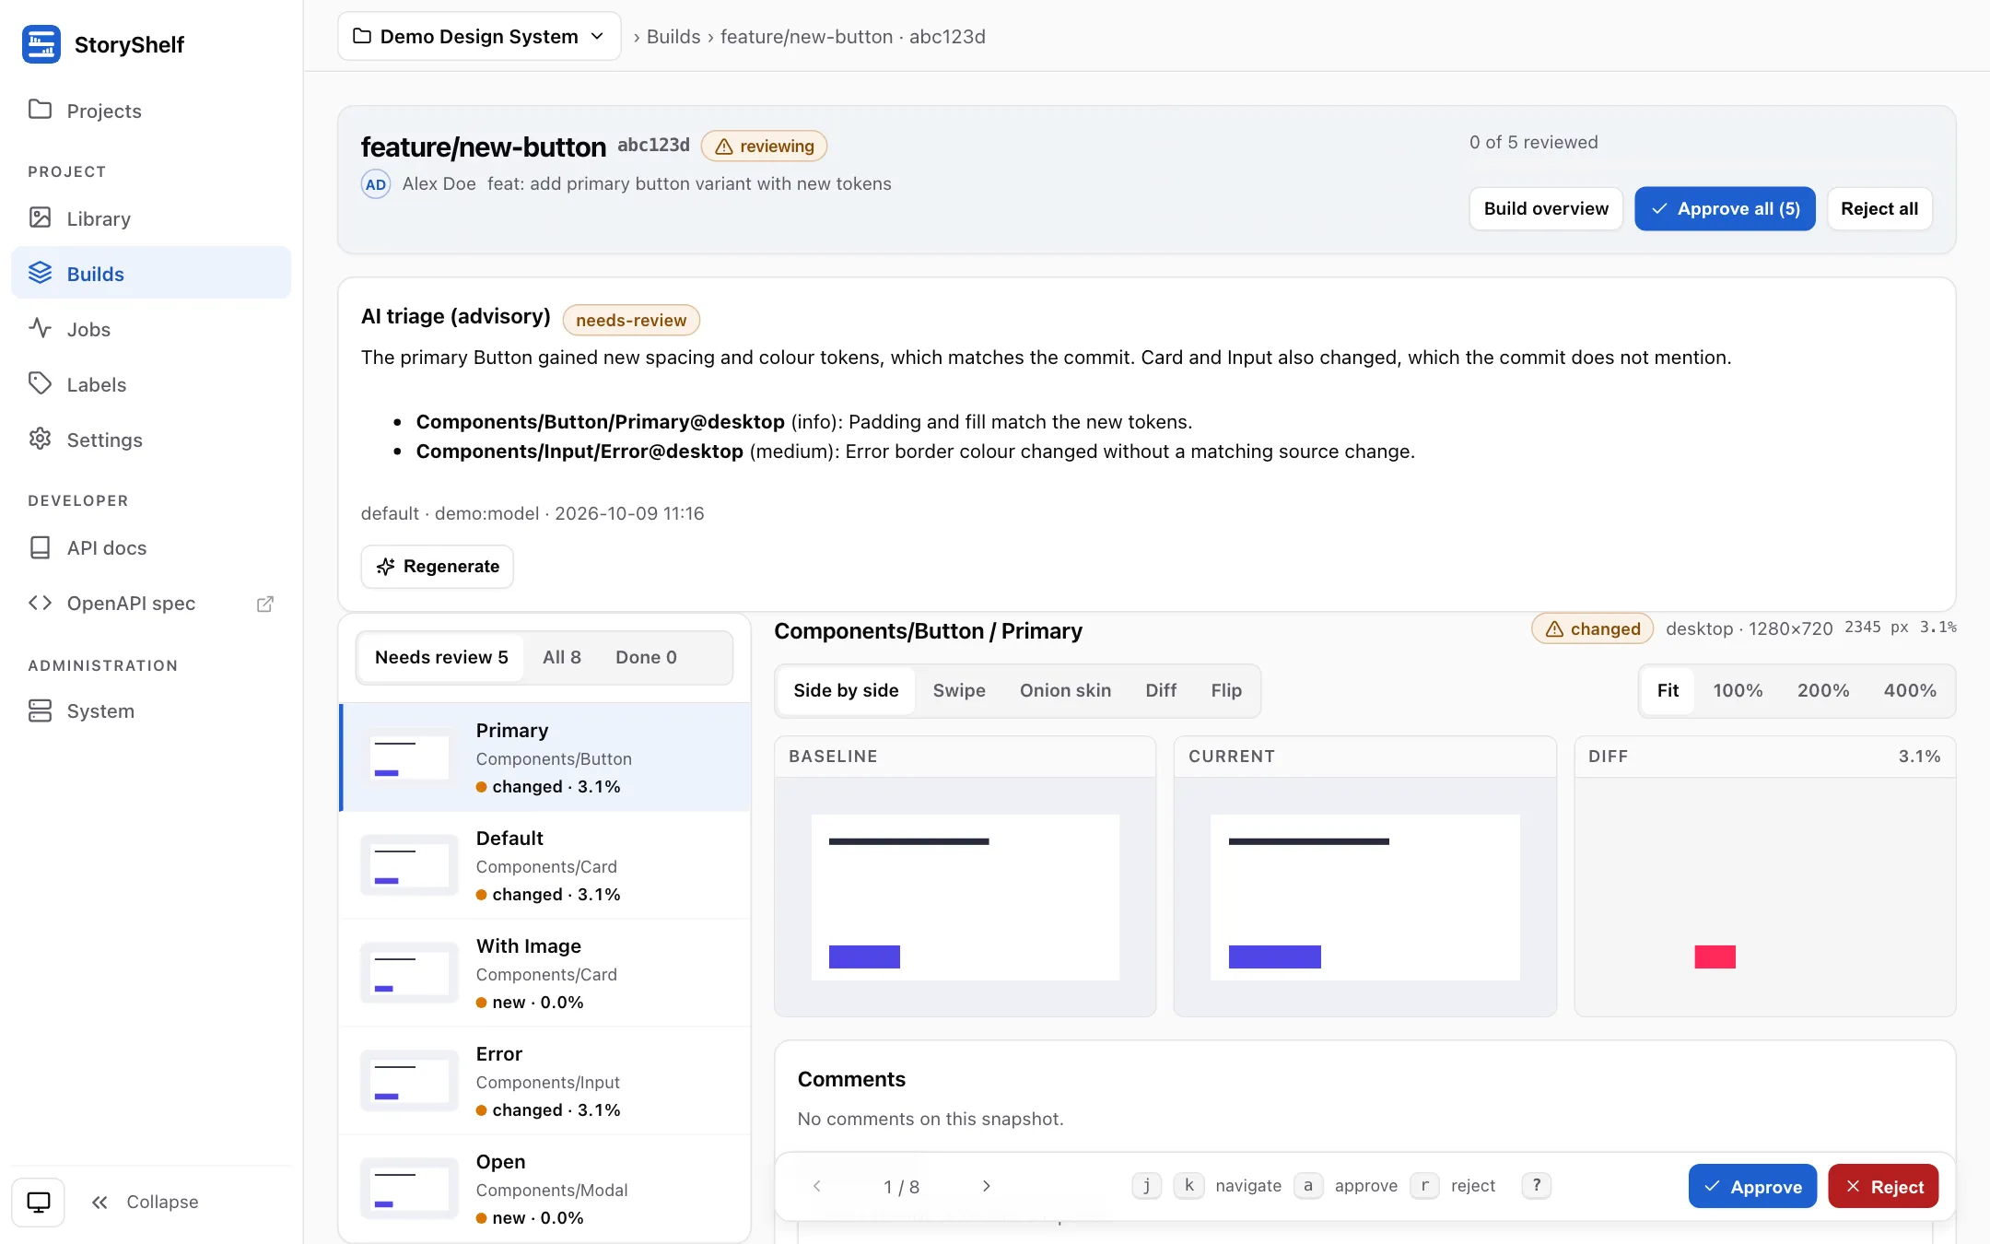Image resolution: width=1990 pixels, height=1244 pixels.
Task: Select the Needs review 5 tab
Action: (x=441, y=657)
